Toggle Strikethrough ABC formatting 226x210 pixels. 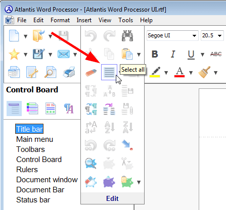point(216,54)
